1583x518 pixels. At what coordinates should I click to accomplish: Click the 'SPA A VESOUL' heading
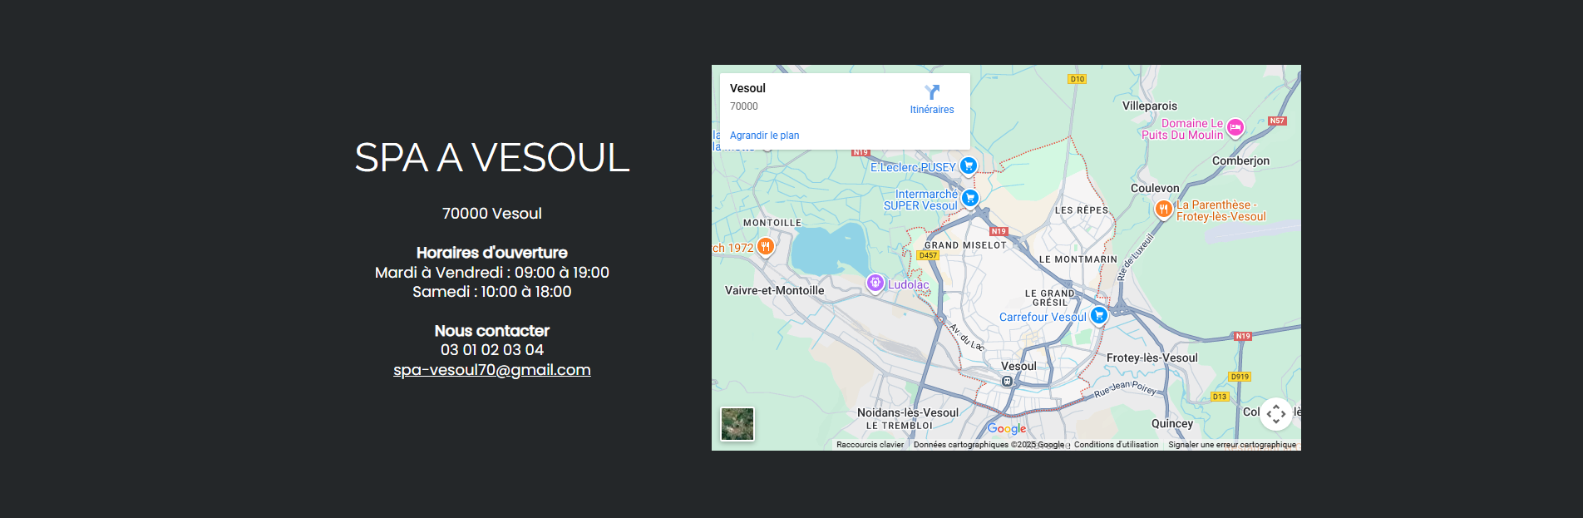tap(492, 158)
